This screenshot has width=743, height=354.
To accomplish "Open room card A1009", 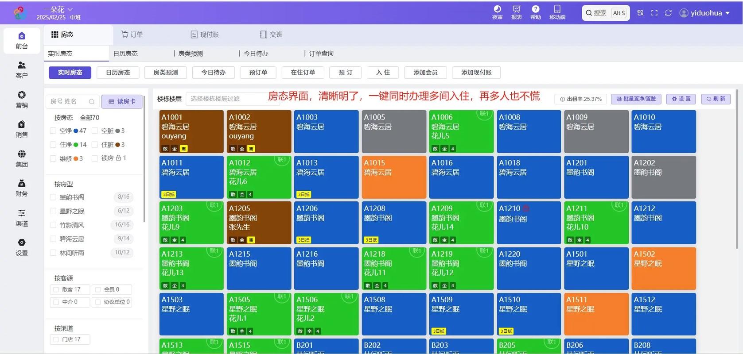I will [596, 131].
